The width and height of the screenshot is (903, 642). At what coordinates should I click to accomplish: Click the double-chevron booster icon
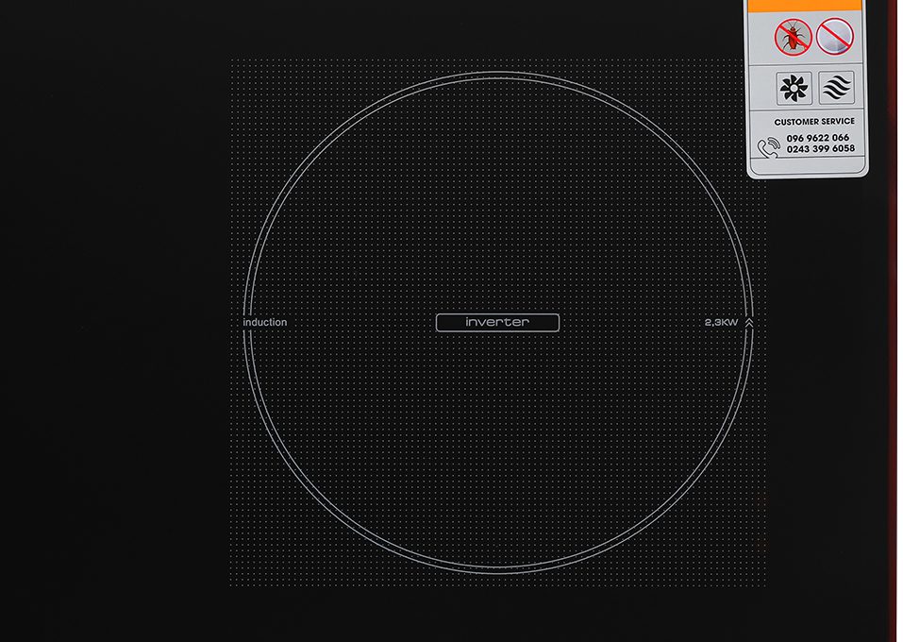pos(748,322)
